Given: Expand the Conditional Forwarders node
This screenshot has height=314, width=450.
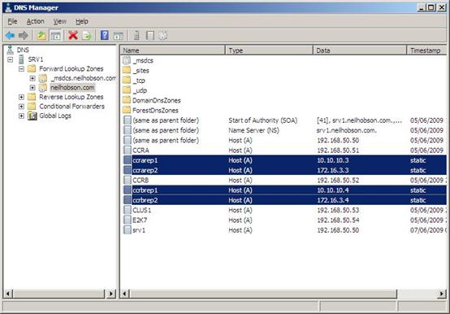Looking at the screenshot, I should [x=21, y=107].
